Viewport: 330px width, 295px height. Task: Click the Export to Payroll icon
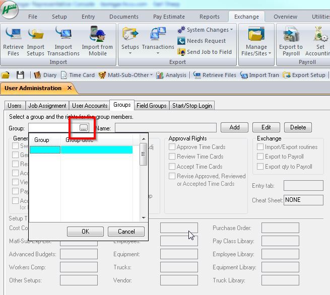(291, 34)
